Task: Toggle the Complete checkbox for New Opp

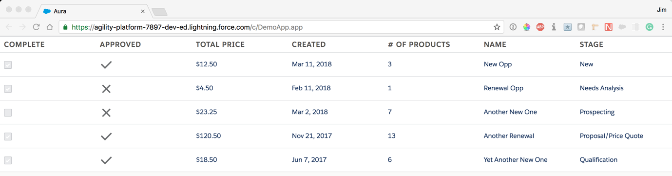Action: pos(8,65)
